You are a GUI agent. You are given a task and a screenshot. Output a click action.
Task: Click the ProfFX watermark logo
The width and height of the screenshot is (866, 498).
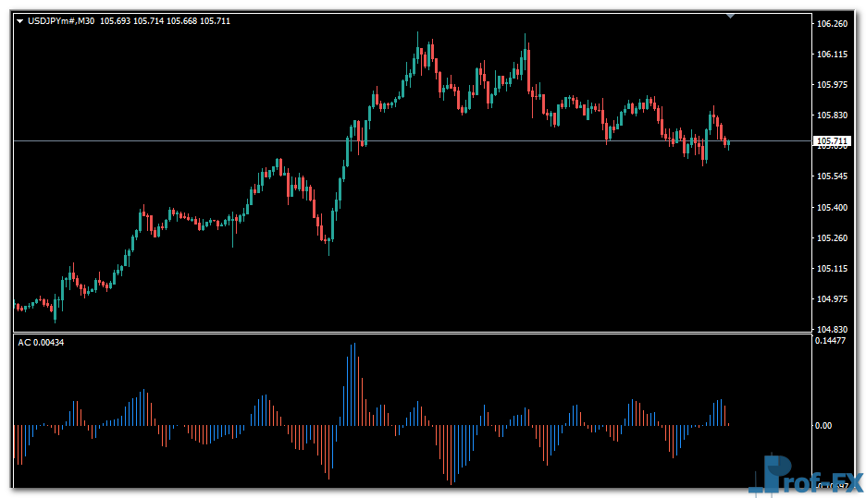coord(803,474)
